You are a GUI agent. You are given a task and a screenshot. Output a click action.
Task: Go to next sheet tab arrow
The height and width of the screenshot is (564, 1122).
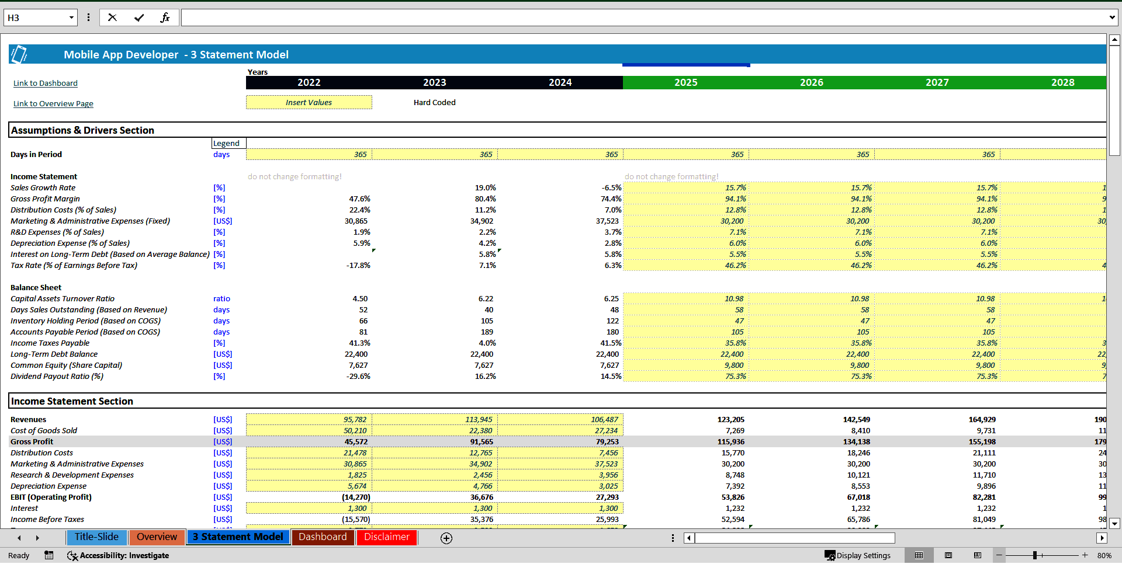coord(37,538)
